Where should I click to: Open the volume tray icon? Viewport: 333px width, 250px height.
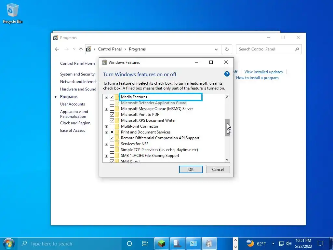pyautogui.click(x=289, y=243)
